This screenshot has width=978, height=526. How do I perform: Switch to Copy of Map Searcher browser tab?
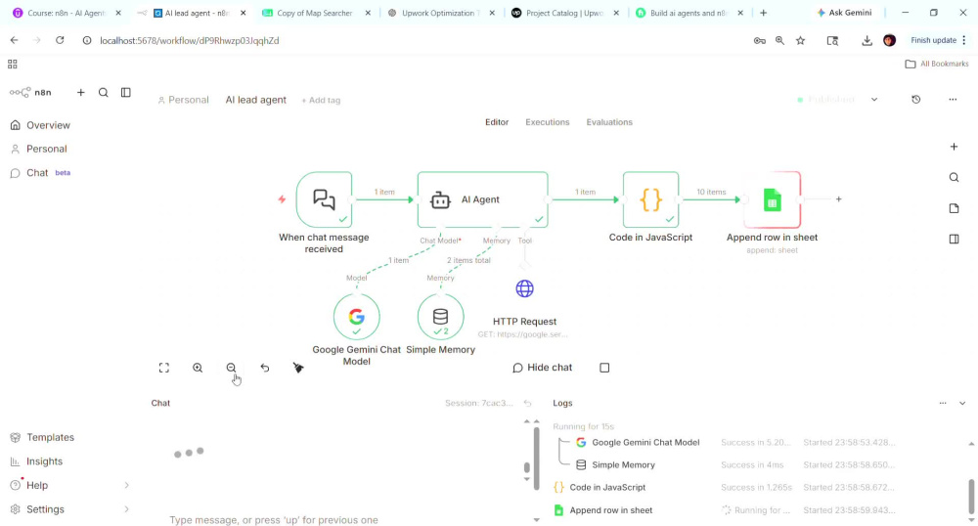315,13
